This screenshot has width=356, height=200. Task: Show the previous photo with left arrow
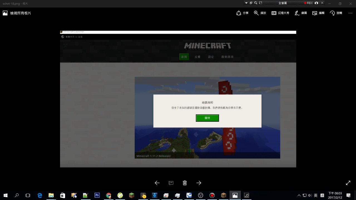click(157, 183)
